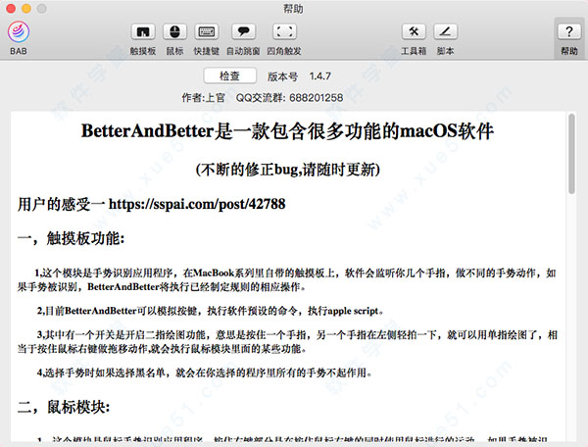Click the BetterAndBetter title heading
Image resolution: width=588 pixels, height=447 pixels.
click(287, 131)
